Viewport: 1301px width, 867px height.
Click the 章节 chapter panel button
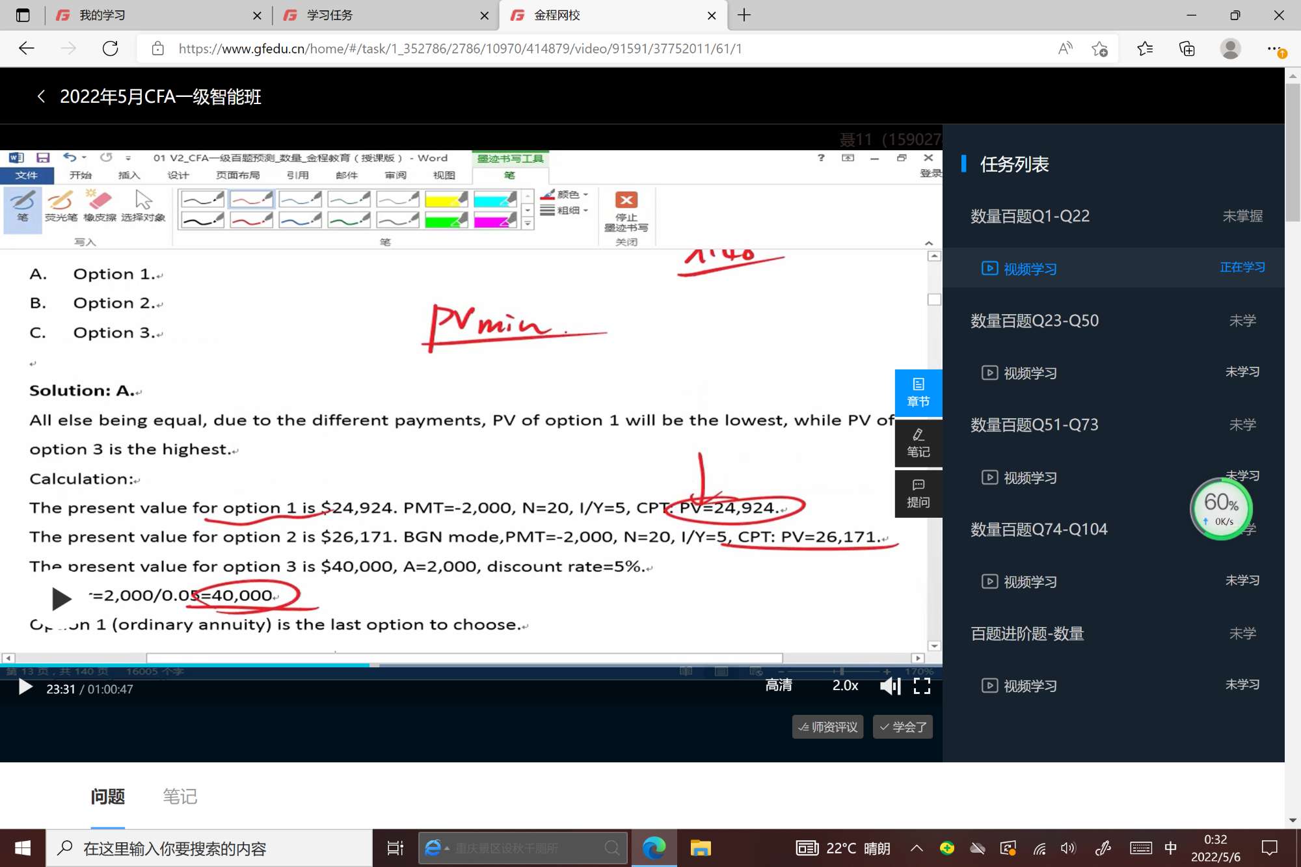(918, 393)
